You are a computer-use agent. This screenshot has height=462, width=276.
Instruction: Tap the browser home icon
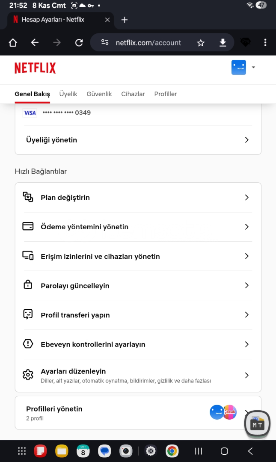(x=13, y=42)
